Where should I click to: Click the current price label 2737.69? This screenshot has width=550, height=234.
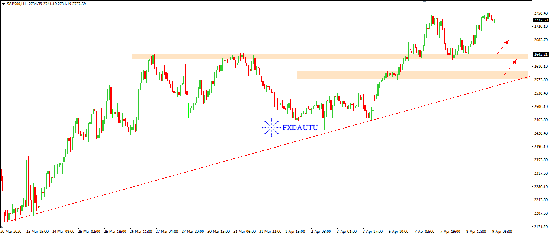pyautogui.click(x=540, y=20)
